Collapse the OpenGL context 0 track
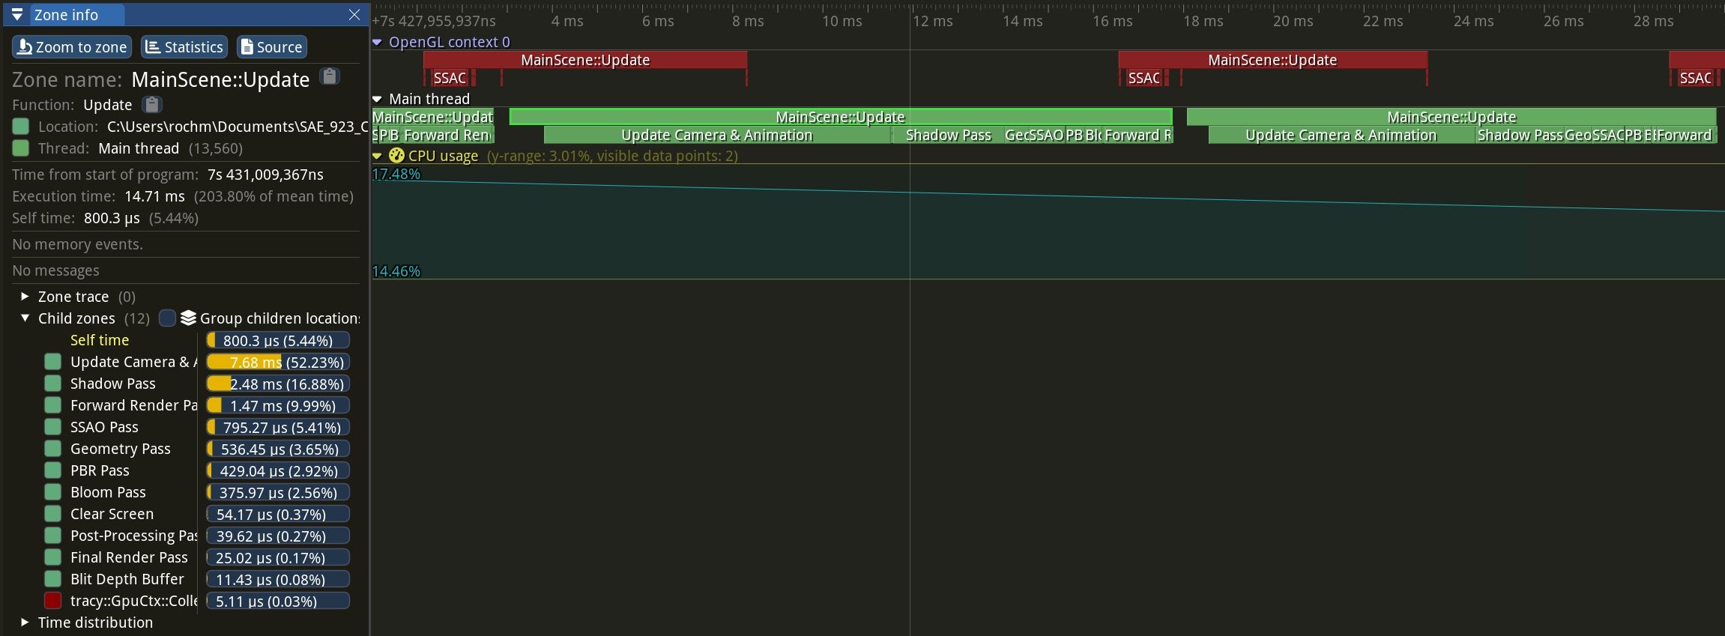The image size is (1725, 636). click(377, 42)
